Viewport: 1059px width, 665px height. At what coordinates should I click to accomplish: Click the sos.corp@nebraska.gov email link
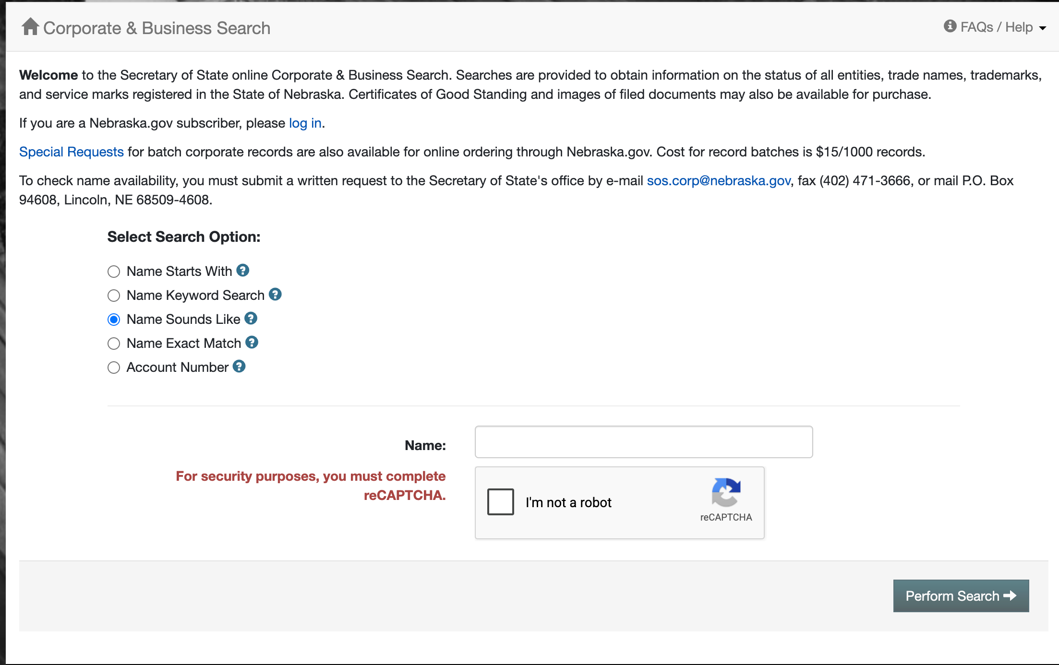[719, 181]
